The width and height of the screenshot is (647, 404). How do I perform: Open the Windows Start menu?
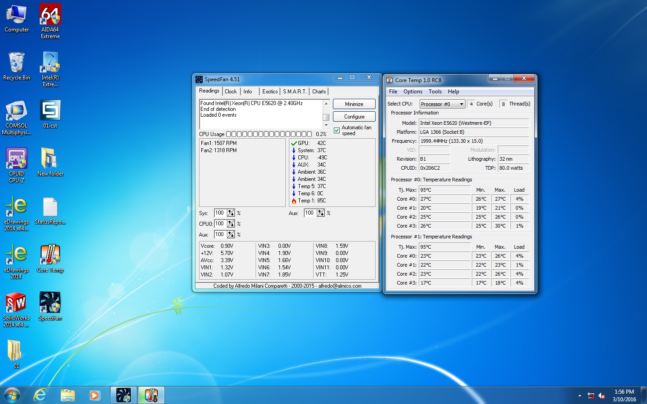click(x=12, y=395)
